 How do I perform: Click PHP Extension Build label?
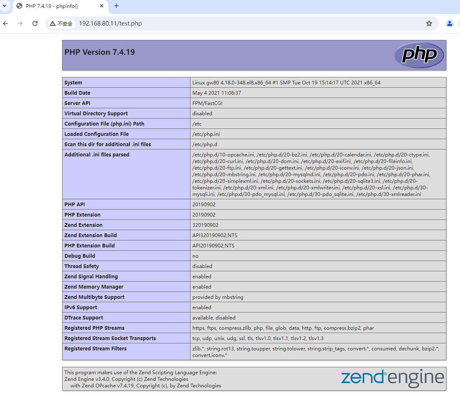89,246
